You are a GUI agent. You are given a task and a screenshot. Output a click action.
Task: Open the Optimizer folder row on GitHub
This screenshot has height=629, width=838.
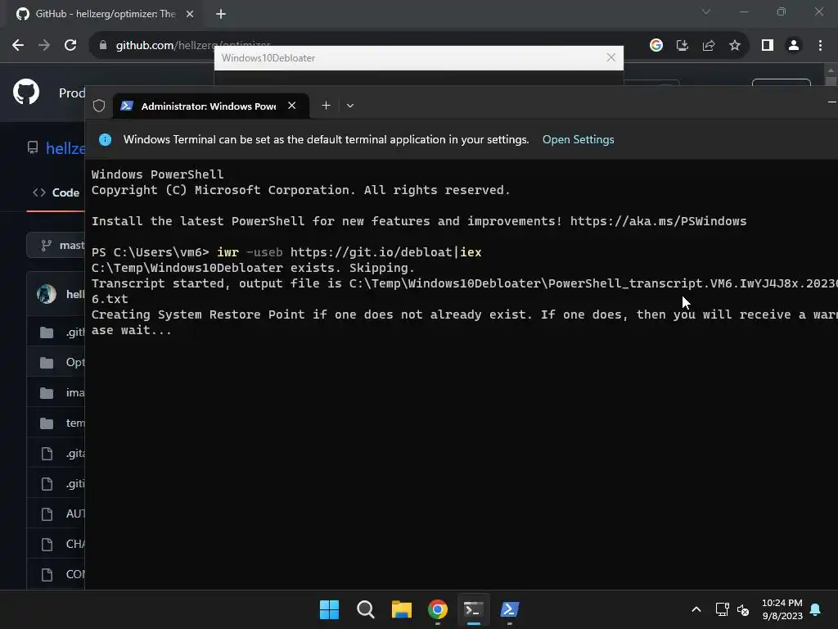coord(56,363)
